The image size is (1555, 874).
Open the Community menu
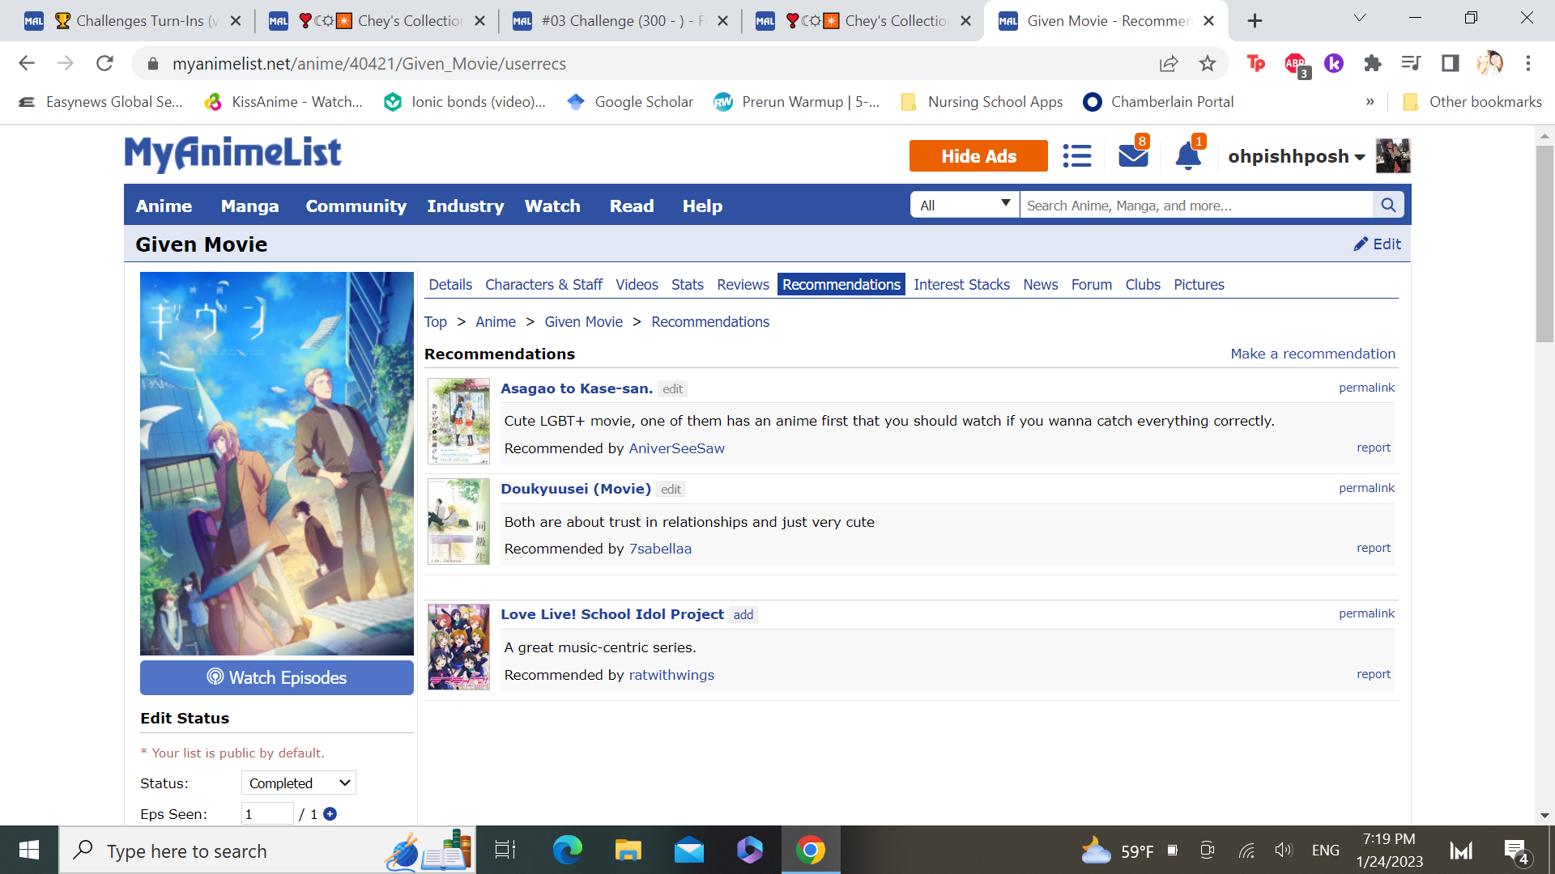[356, 206]
